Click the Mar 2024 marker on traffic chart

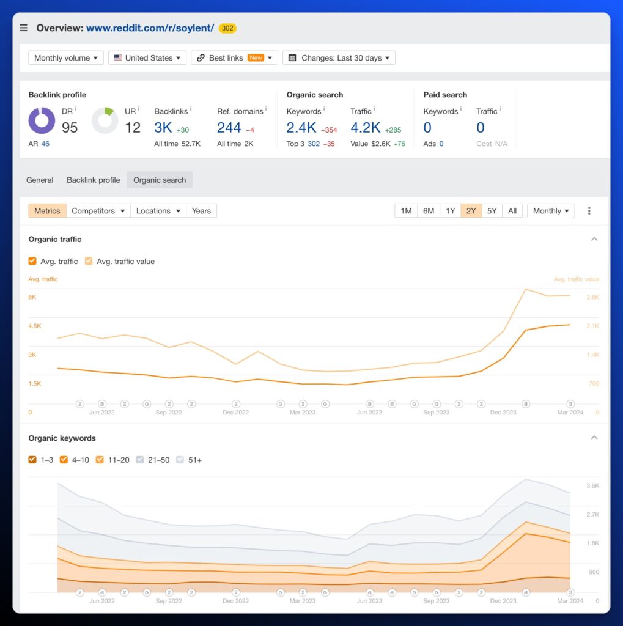click(x=570, y=403)
